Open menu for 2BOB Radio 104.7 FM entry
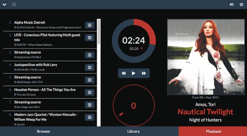247x136 pixels. [x=90, y=80]
